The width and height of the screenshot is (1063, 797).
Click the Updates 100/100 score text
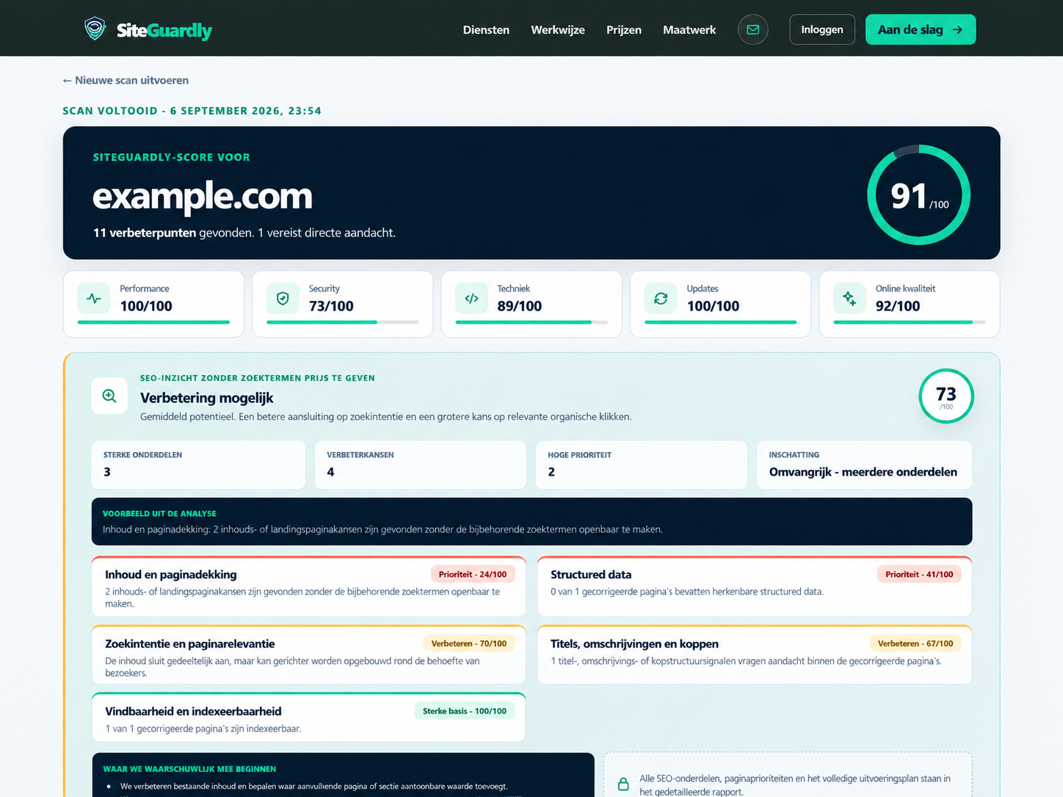click(x=713, y=306)
